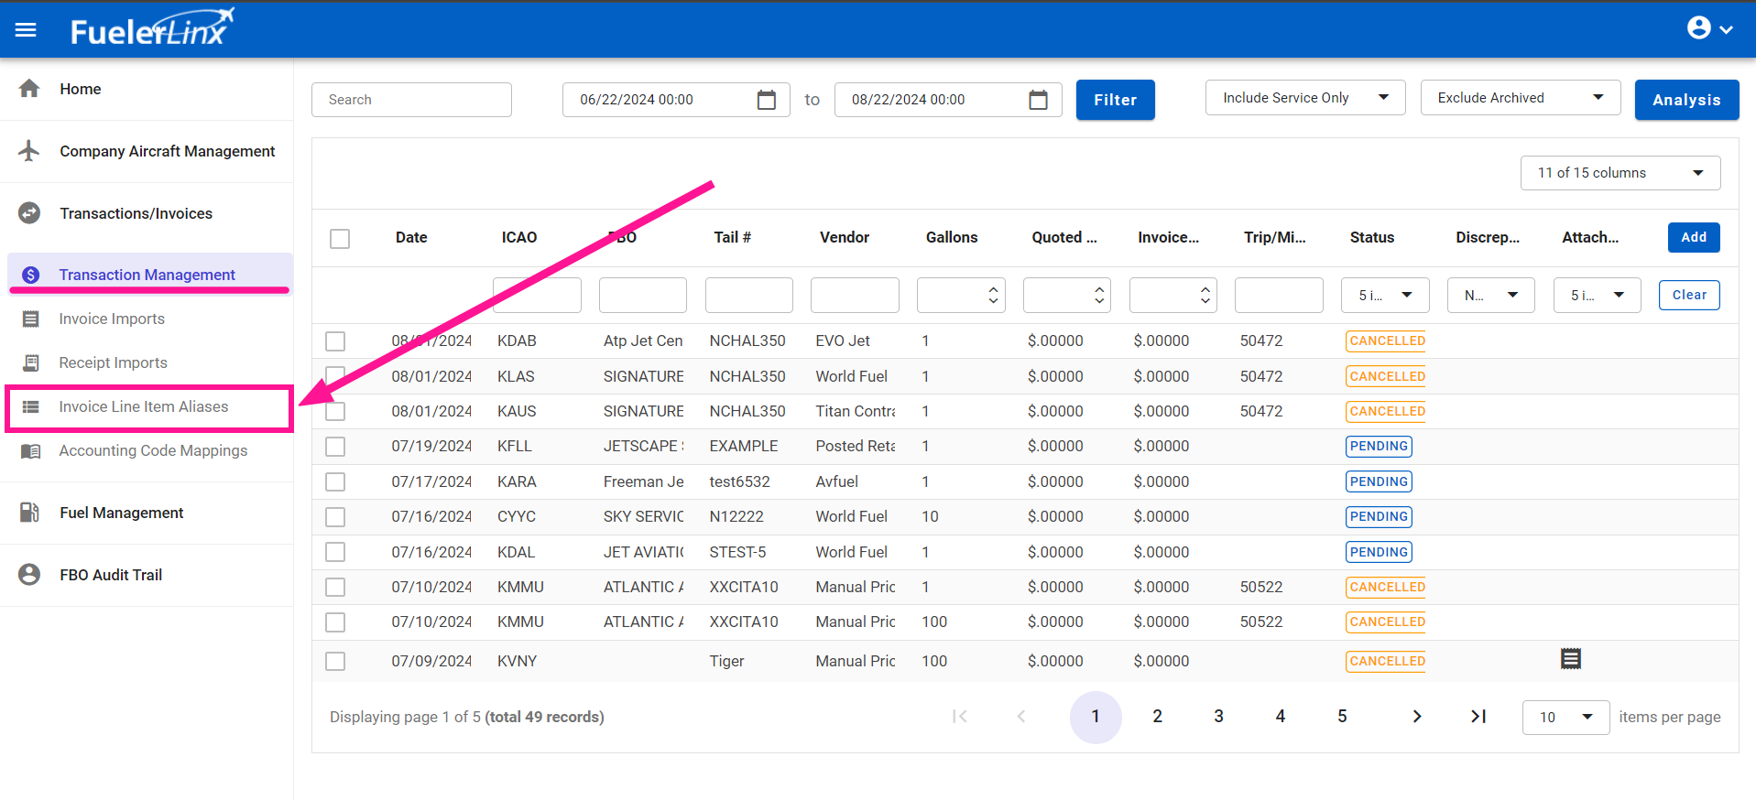The width and height of the screenshot is (1756, 800).
Task: Jump to last page in pagination
Action: coord(1478,717)
